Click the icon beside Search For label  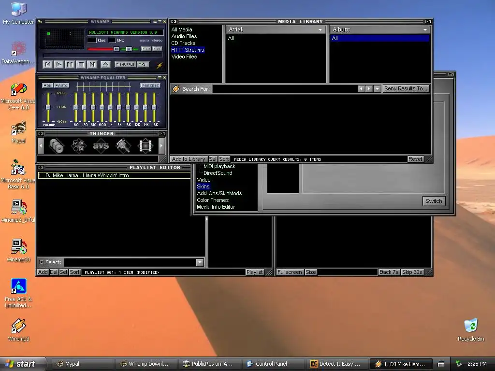point(176,89)
